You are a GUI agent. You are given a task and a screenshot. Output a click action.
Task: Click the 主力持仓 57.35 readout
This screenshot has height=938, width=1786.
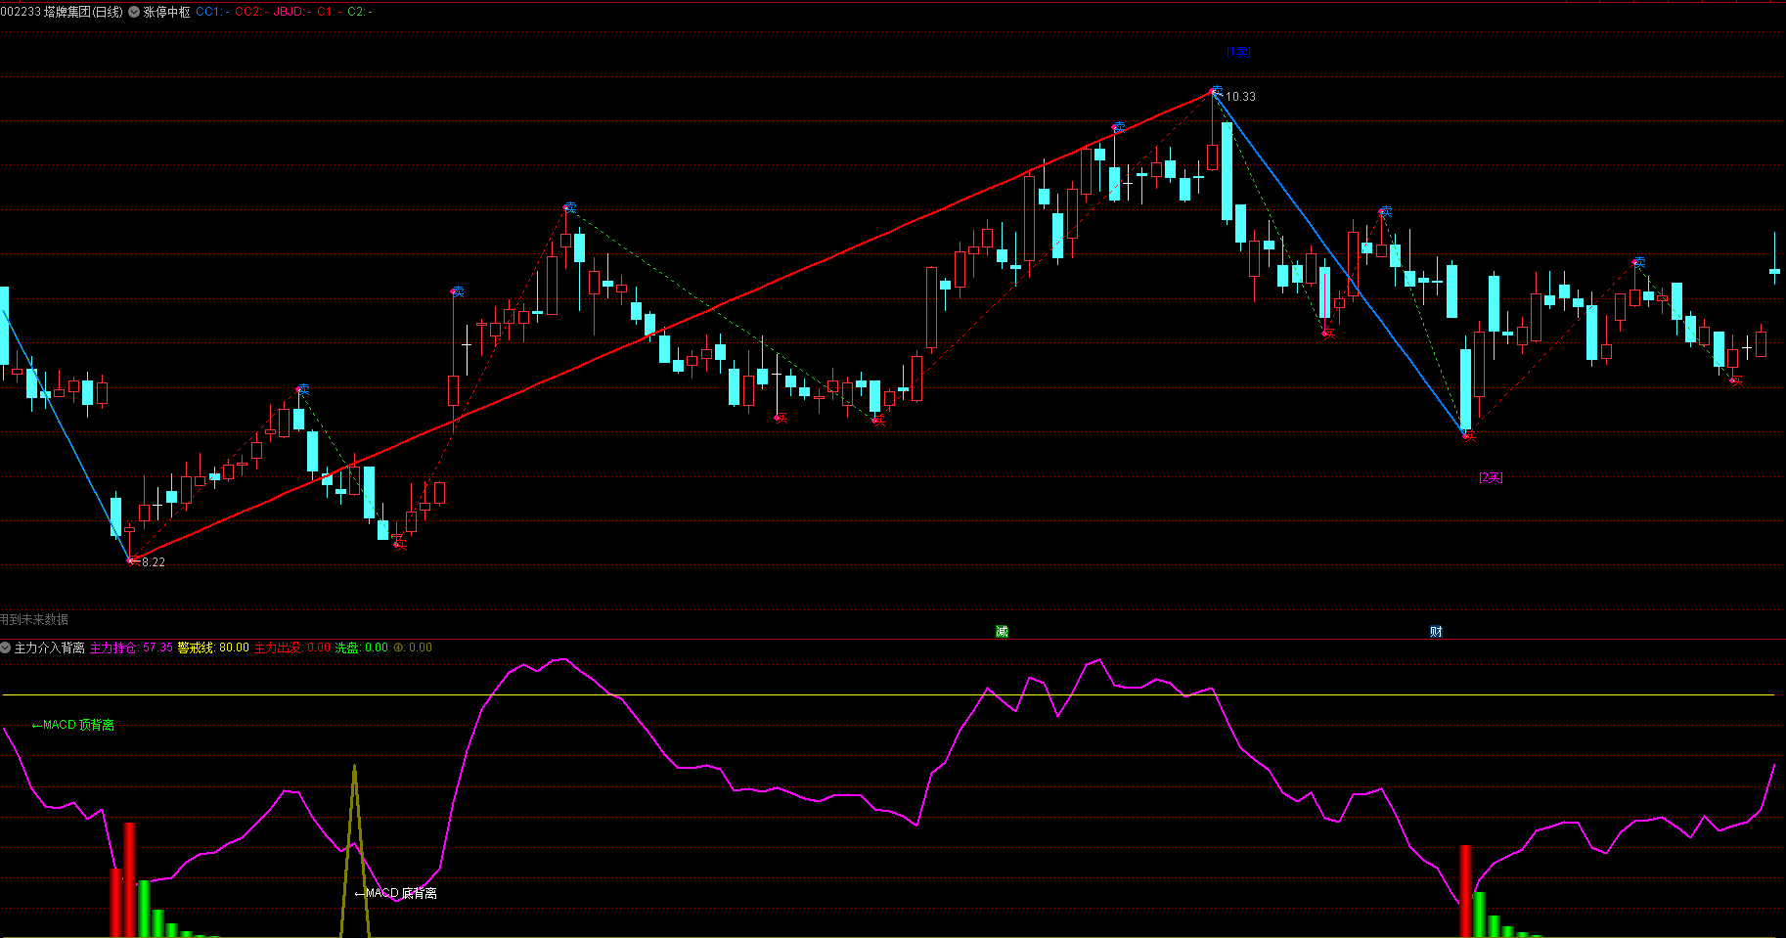tap(131, 648)
